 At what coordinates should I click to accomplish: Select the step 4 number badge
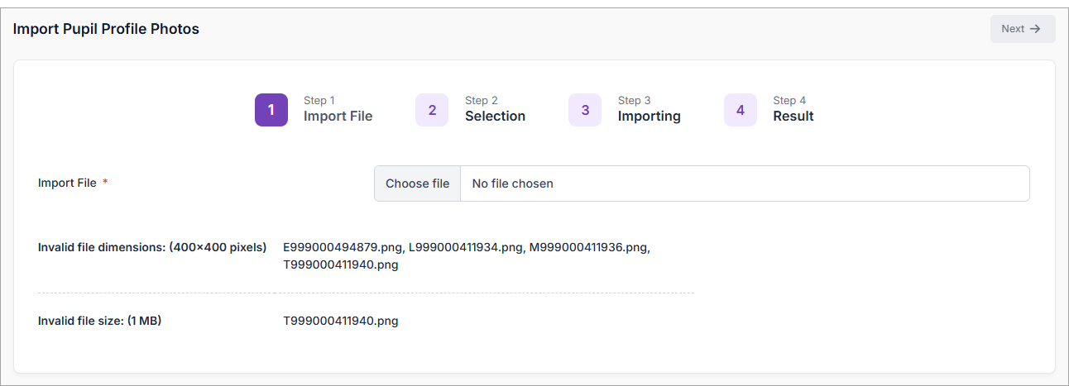click(x=741, y=110)
